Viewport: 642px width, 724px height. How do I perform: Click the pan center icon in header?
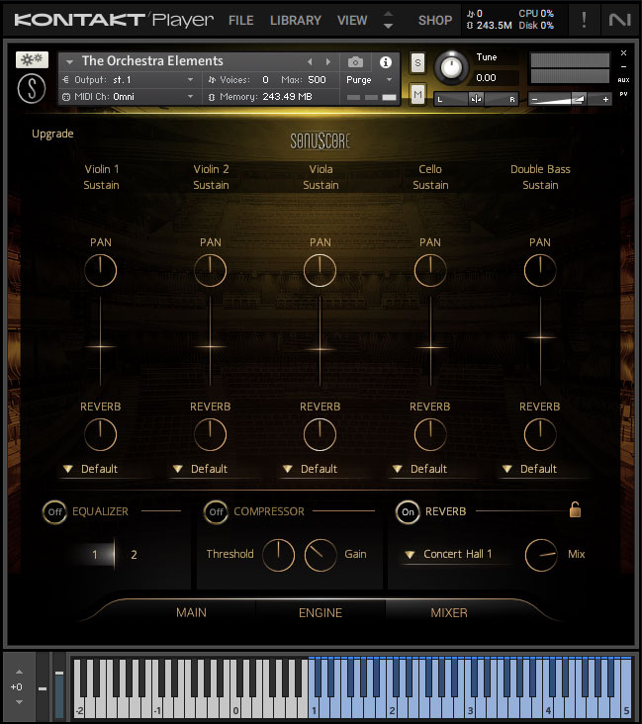click(476, 99)
